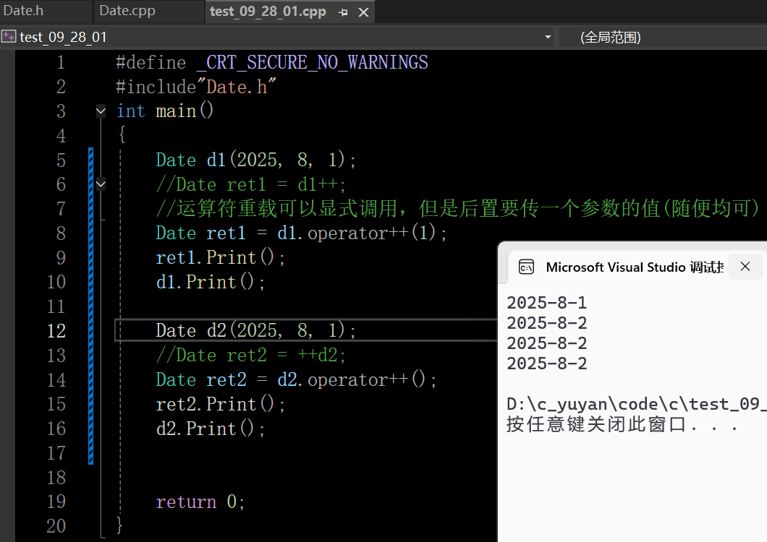Viewport: 767px width, 542px height.
Task: Click line number 14 in the gutter
Action: tap(56, 379)
